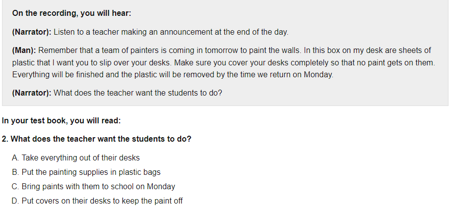Click the line starting "Everything will be finished"
The width and height of the screenshot is (450, 210).
click(173, 75)
